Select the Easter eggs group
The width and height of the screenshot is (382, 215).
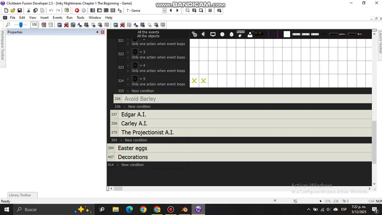click(x=239, y=148)
